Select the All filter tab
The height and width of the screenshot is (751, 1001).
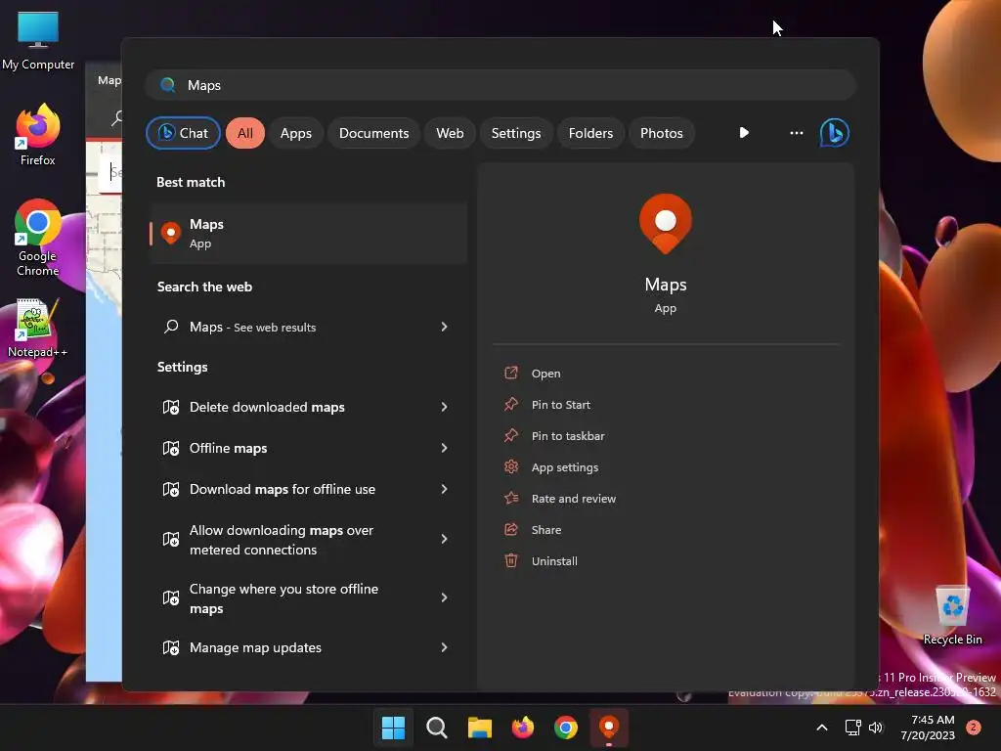pyautogui.click(x=245, y=133)
